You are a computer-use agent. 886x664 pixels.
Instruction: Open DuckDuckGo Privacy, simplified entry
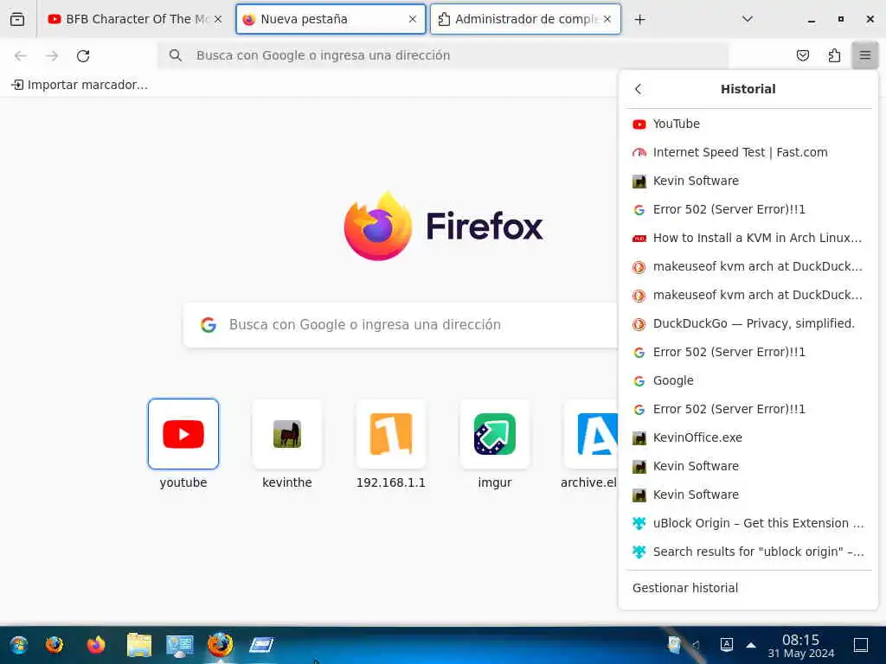[x=748, y=323]
